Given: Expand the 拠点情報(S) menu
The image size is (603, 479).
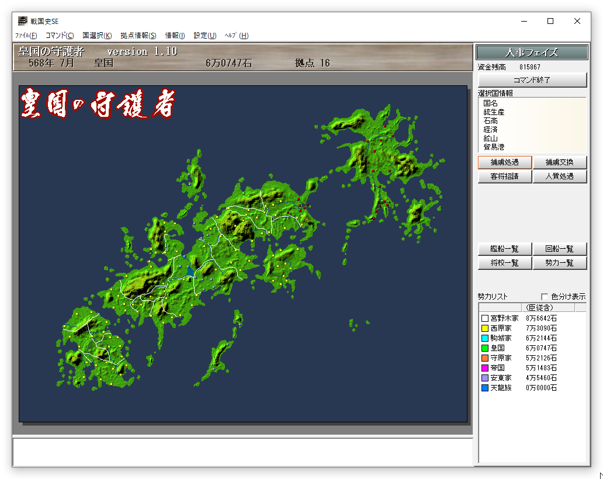Looking at the screenshot, I should coord(138,36).
